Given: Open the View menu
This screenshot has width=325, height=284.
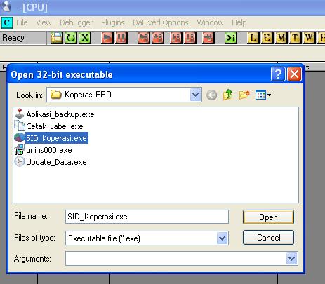Looking at the screenshot, I should [44, 22].
